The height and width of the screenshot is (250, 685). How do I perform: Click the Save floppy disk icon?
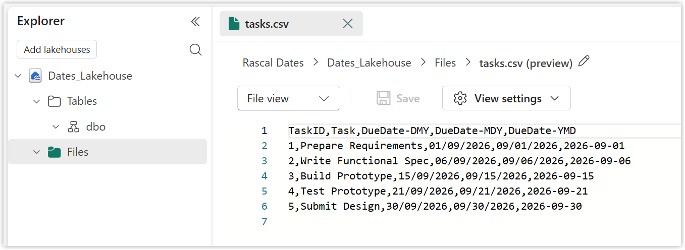pos(384,98)
